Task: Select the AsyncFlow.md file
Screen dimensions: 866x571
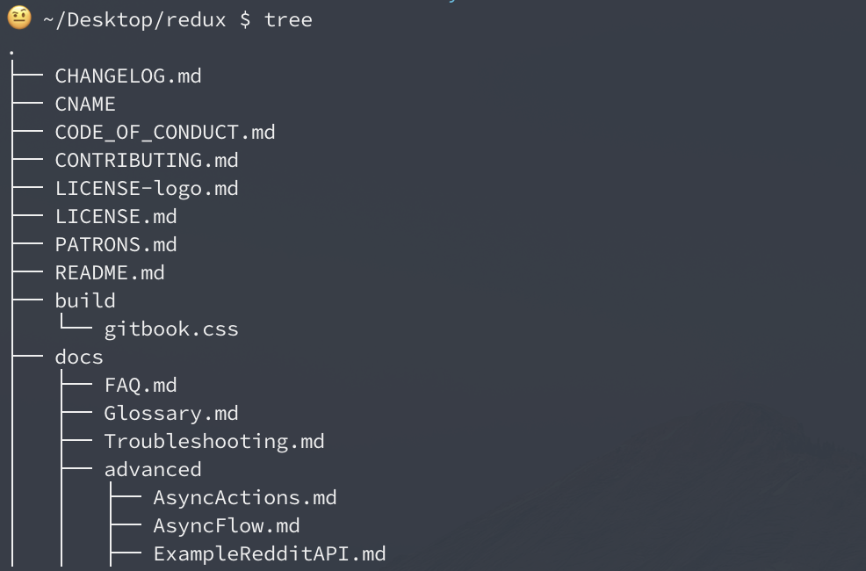Action: (x=227, y=526)
